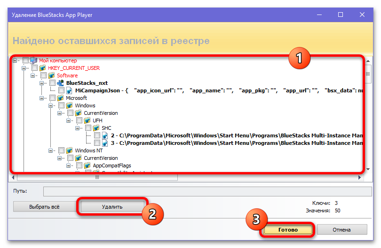Image resolution: width=381 pixels, height=248 pixels.
Task: Select the AppCompatFlags tree label
Action: pos(112,165)
